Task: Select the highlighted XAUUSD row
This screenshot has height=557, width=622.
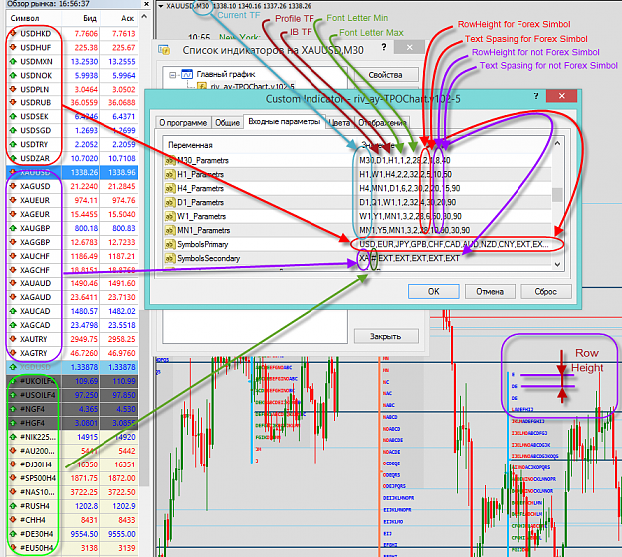Action: pyautogui.click(x=73, y=172)
